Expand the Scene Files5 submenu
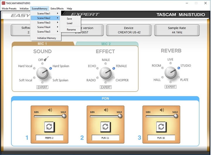 [x=46, y=31]
